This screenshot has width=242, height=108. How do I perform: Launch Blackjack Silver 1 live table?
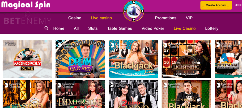tap(133, 59)
